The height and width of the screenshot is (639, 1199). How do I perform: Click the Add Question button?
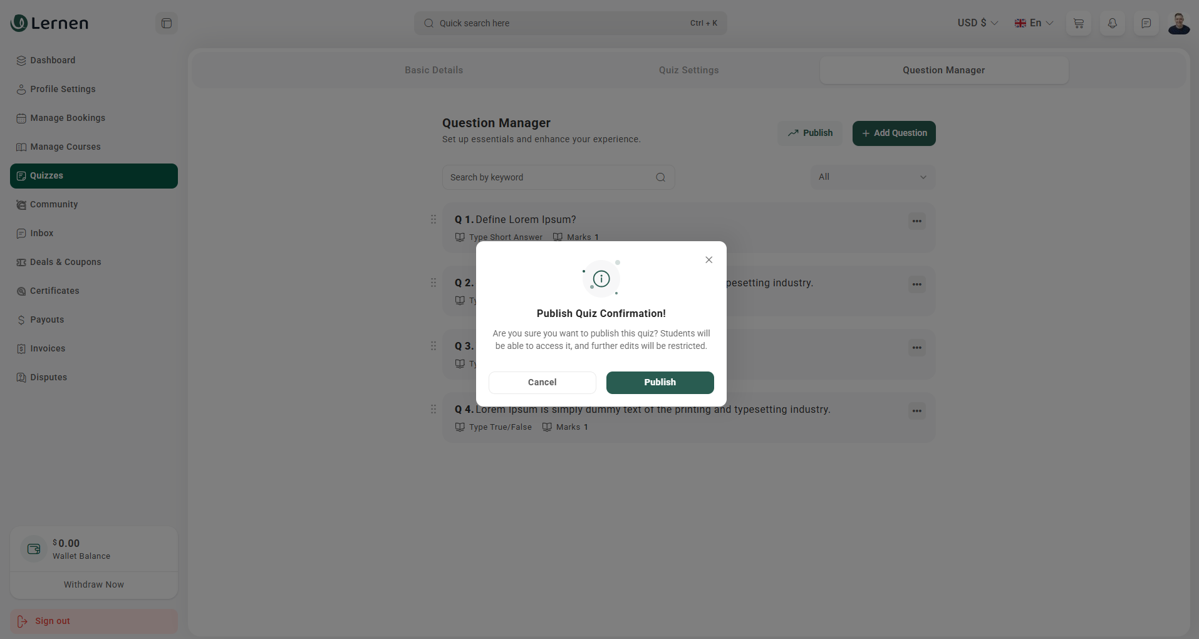(x=894, y=133)
